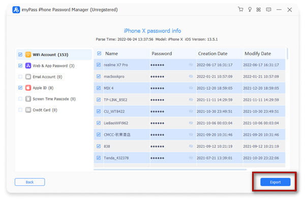This screenshot has height=199, width=305.
Task: Uncheck the Apple ID checkbox
Action: pos(20,88)
